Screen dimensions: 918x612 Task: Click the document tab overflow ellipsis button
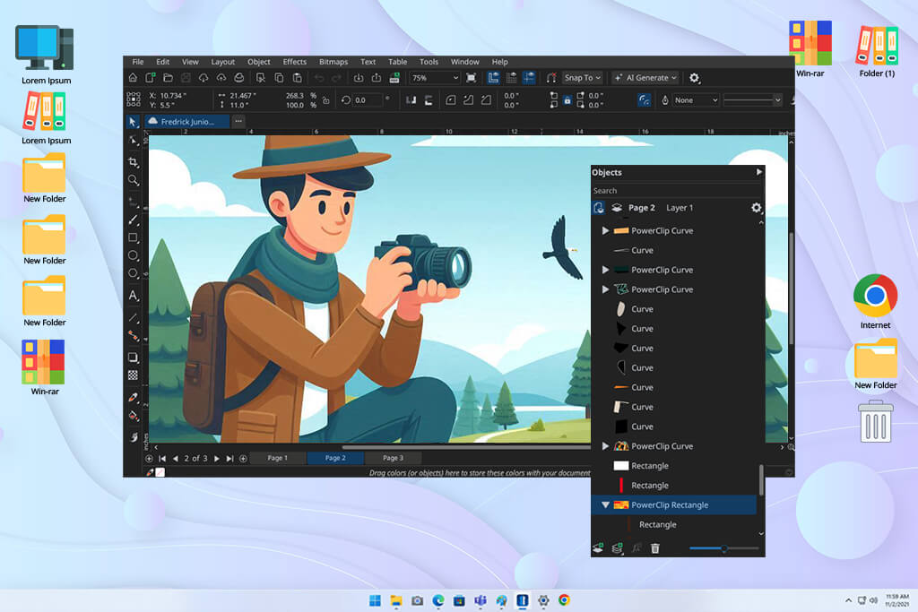[238, 121]
